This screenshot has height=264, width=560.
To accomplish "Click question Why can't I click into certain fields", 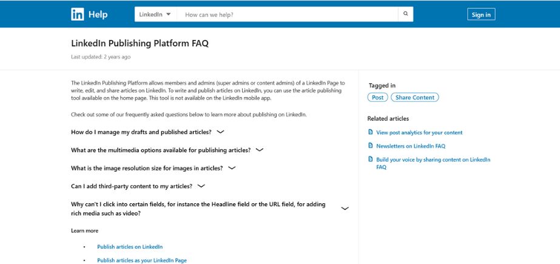I will pos(198,209).
